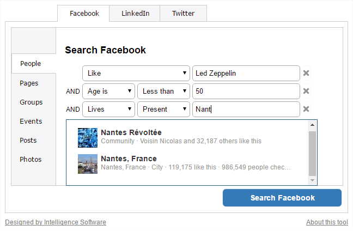This screenshot has width=353, height=231.
Task: Click the Search Facebook button
Action: (282, 198)
